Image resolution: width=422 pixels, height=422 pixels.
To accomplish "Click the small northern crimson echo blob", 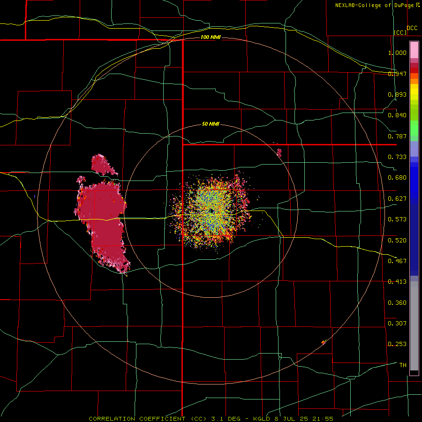I will [102, 164].
